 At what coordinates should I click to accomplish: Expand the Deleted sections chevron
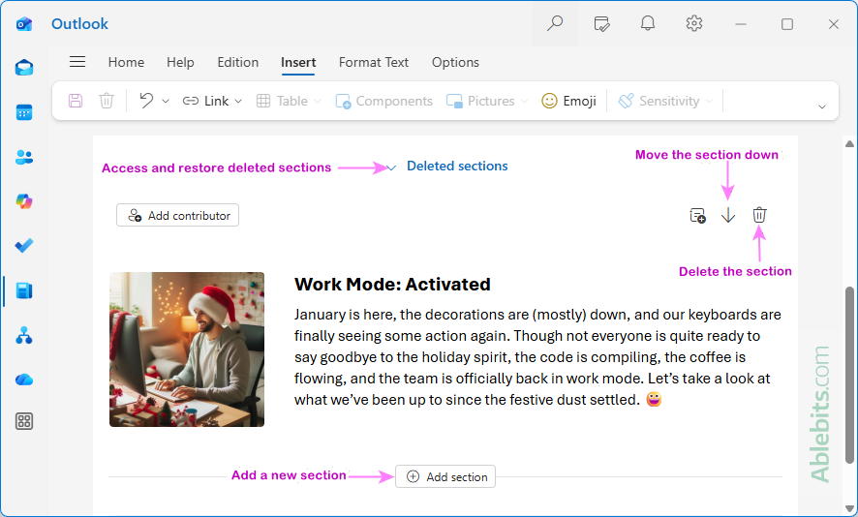(391, 167)
